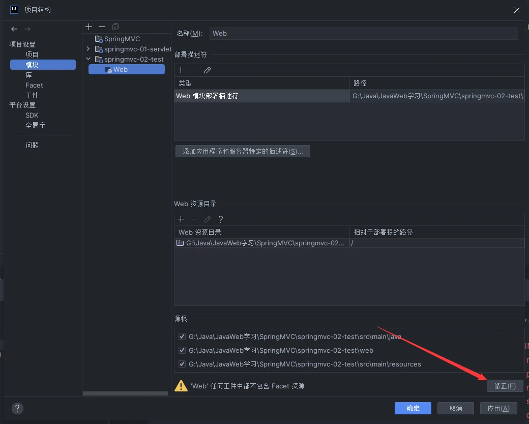
Task: Select 库 in project settings
Action: [29, 75]
